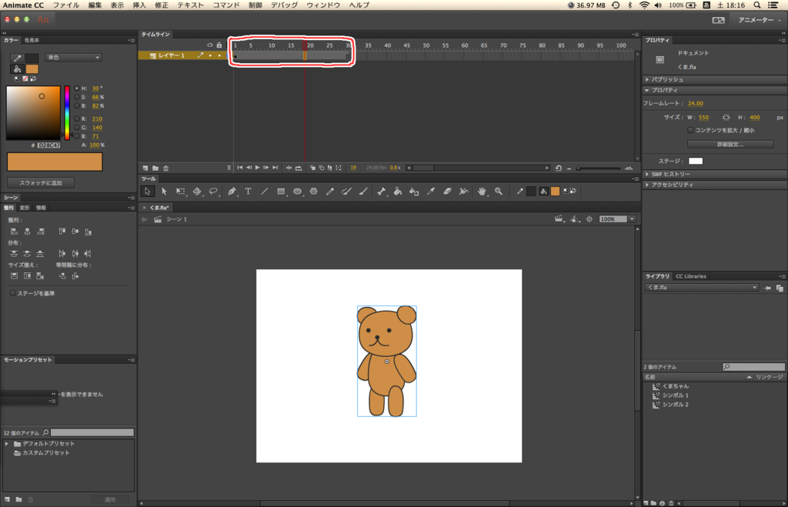Click the stage height value 400
The image size is (788, 507).
pyautogui.click(x=755, y=118)
